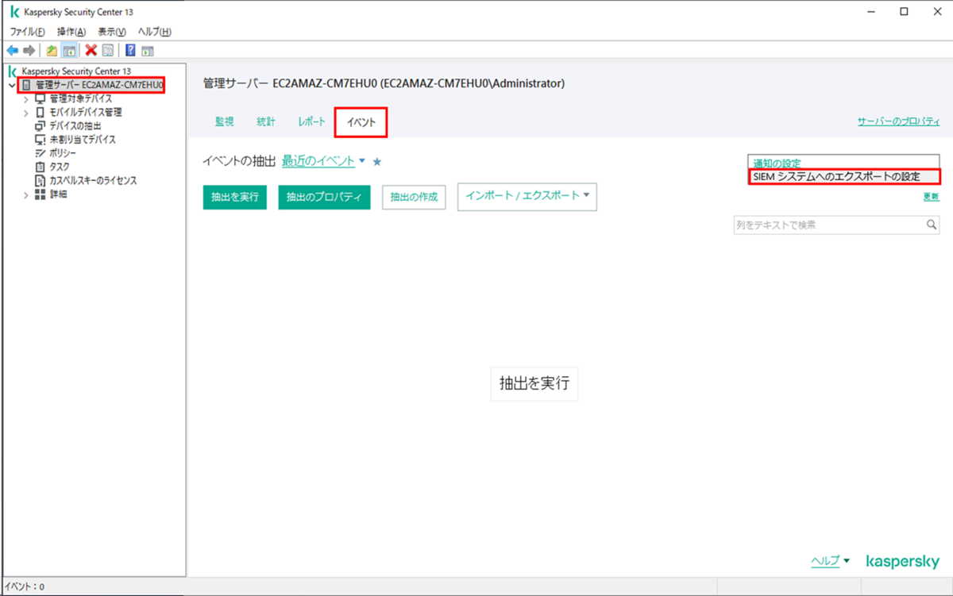The image size is (953, 596).
Task: Click the Kaspersky logo icon at the tree root
Action: [12, 71]
